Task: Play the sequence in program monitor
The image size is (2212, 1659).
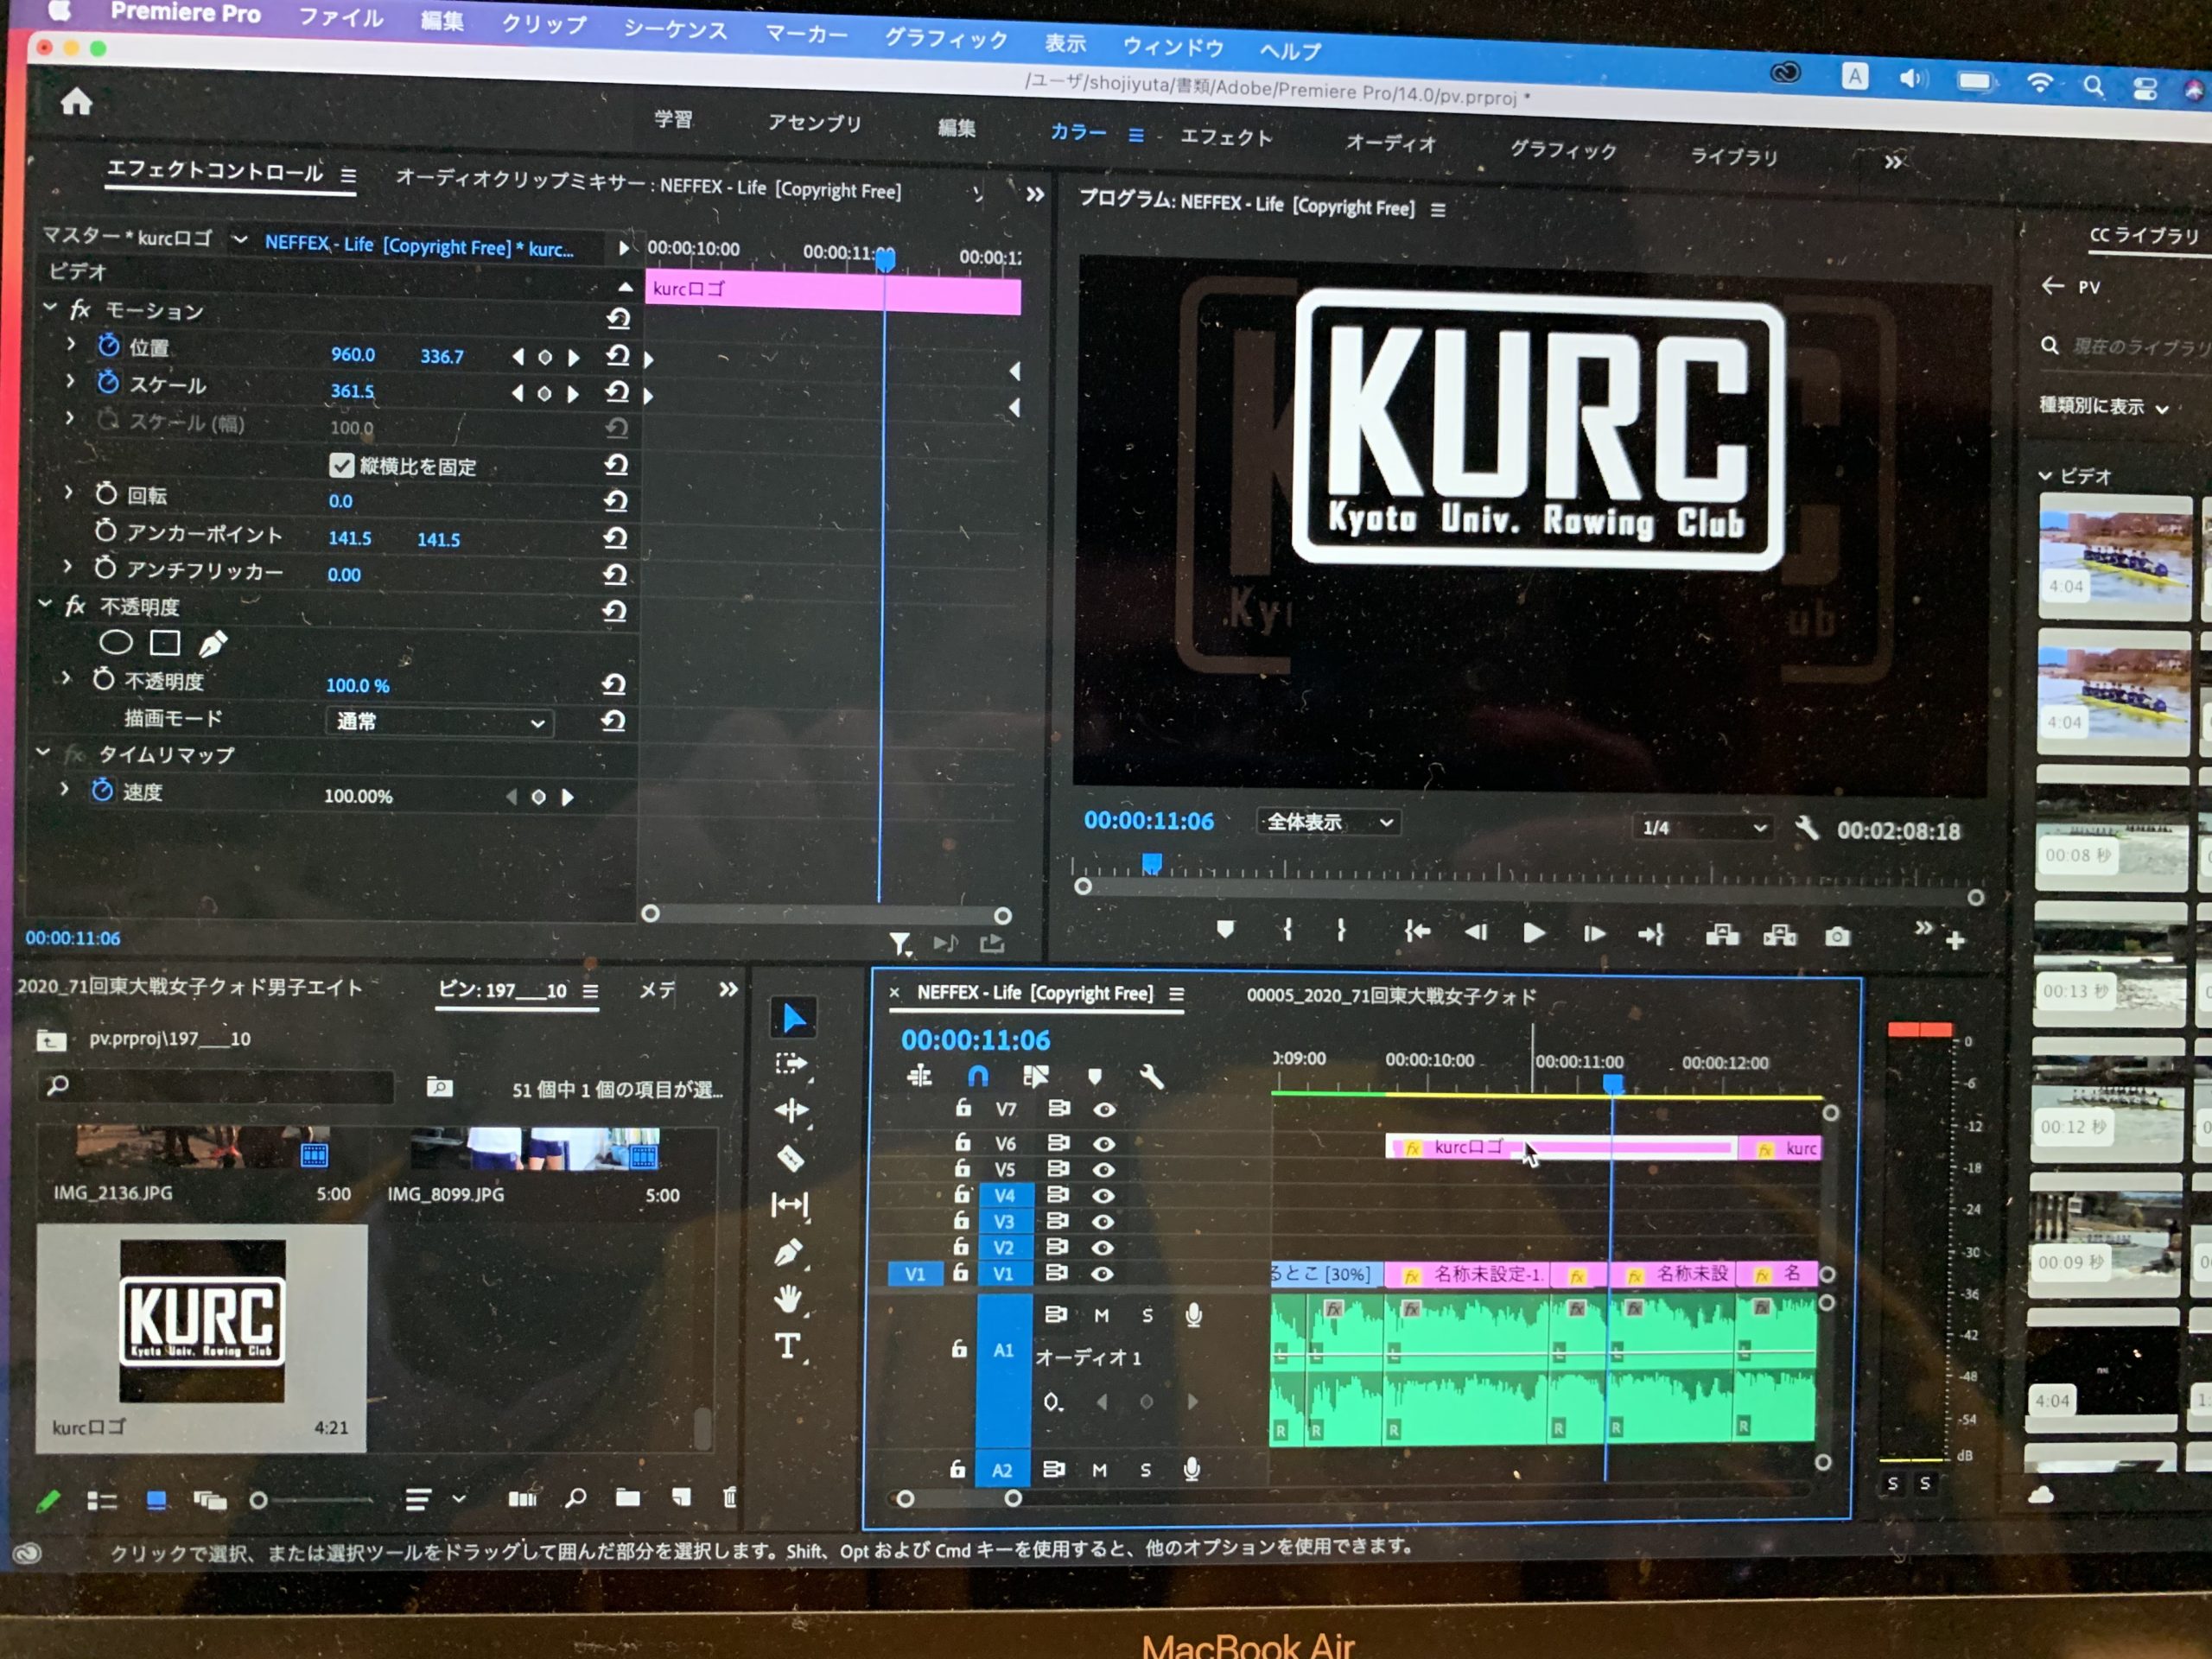Action: pos(1533,933)
